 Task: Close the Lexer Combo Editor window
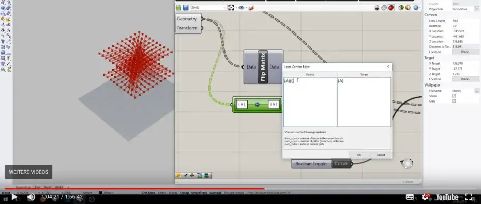click(x=388, y=66)
